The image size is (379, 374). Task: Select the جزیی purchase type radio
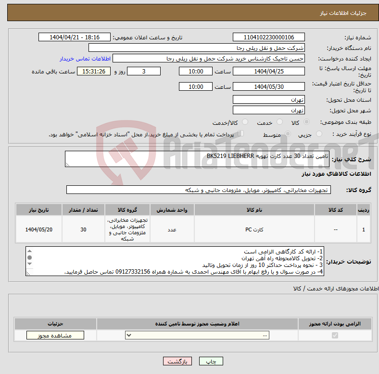pyautogui.click(x=319, y=133)
